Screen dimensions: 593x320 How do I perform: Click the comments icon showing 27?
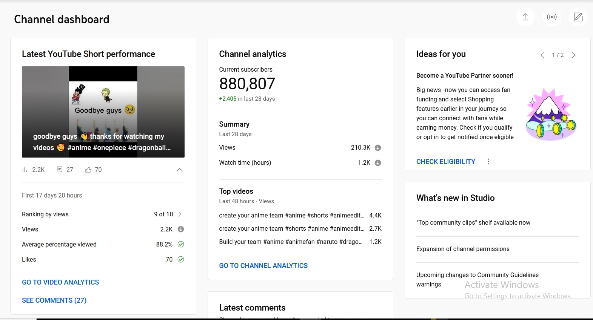coord(60,170)
